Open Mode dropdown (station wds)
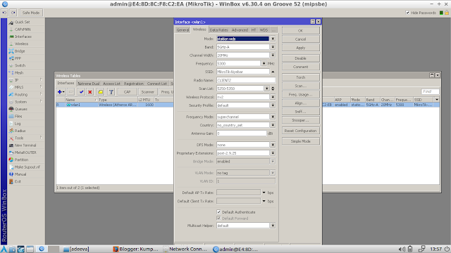Viewport: 451px width, 253px height. 273,39
